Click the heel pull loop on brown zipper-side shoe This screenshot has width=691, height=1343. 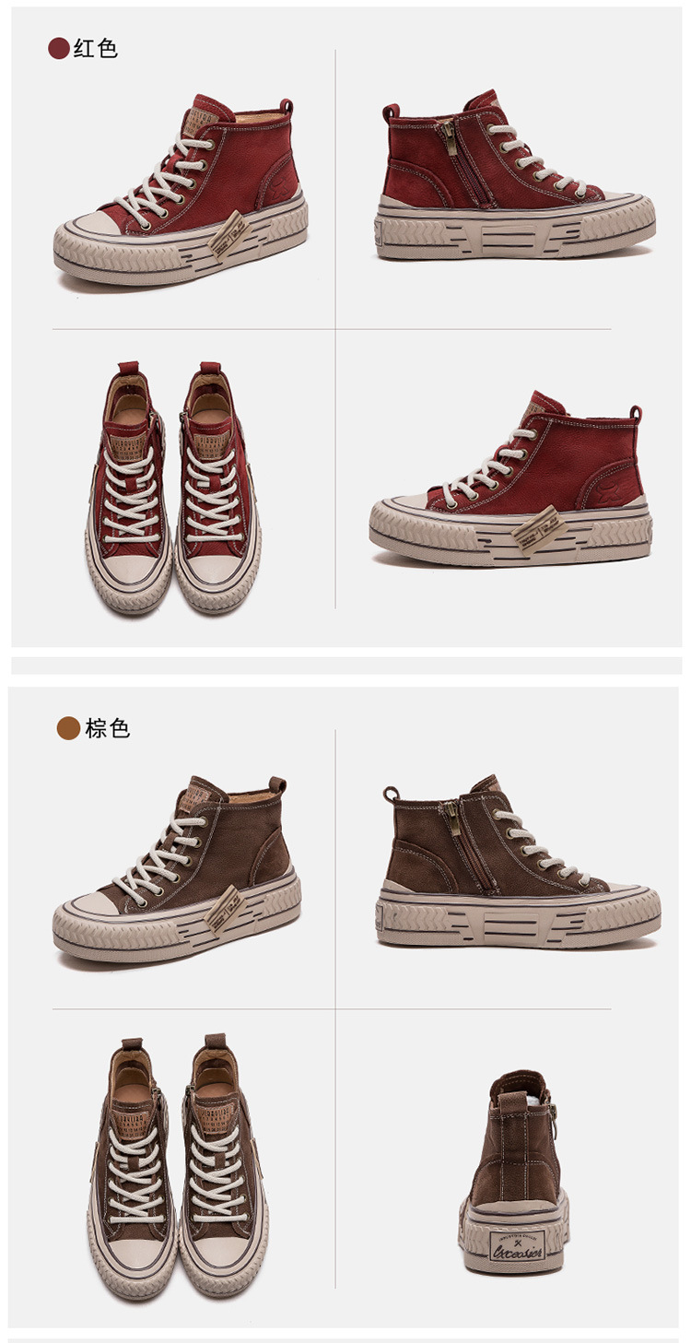(390, 794)
